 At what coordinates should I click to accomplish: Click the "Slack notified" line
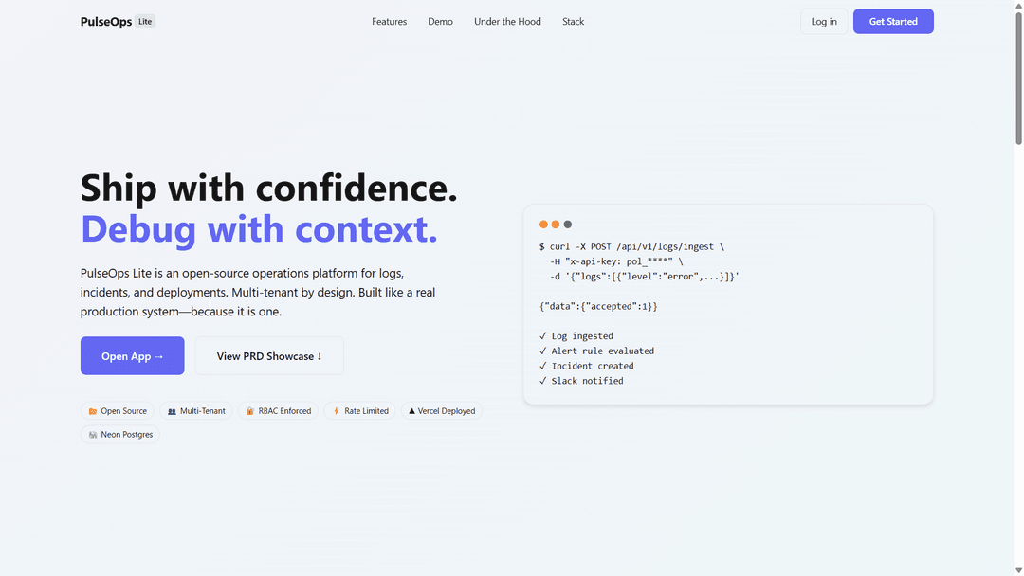pos(581,381)
